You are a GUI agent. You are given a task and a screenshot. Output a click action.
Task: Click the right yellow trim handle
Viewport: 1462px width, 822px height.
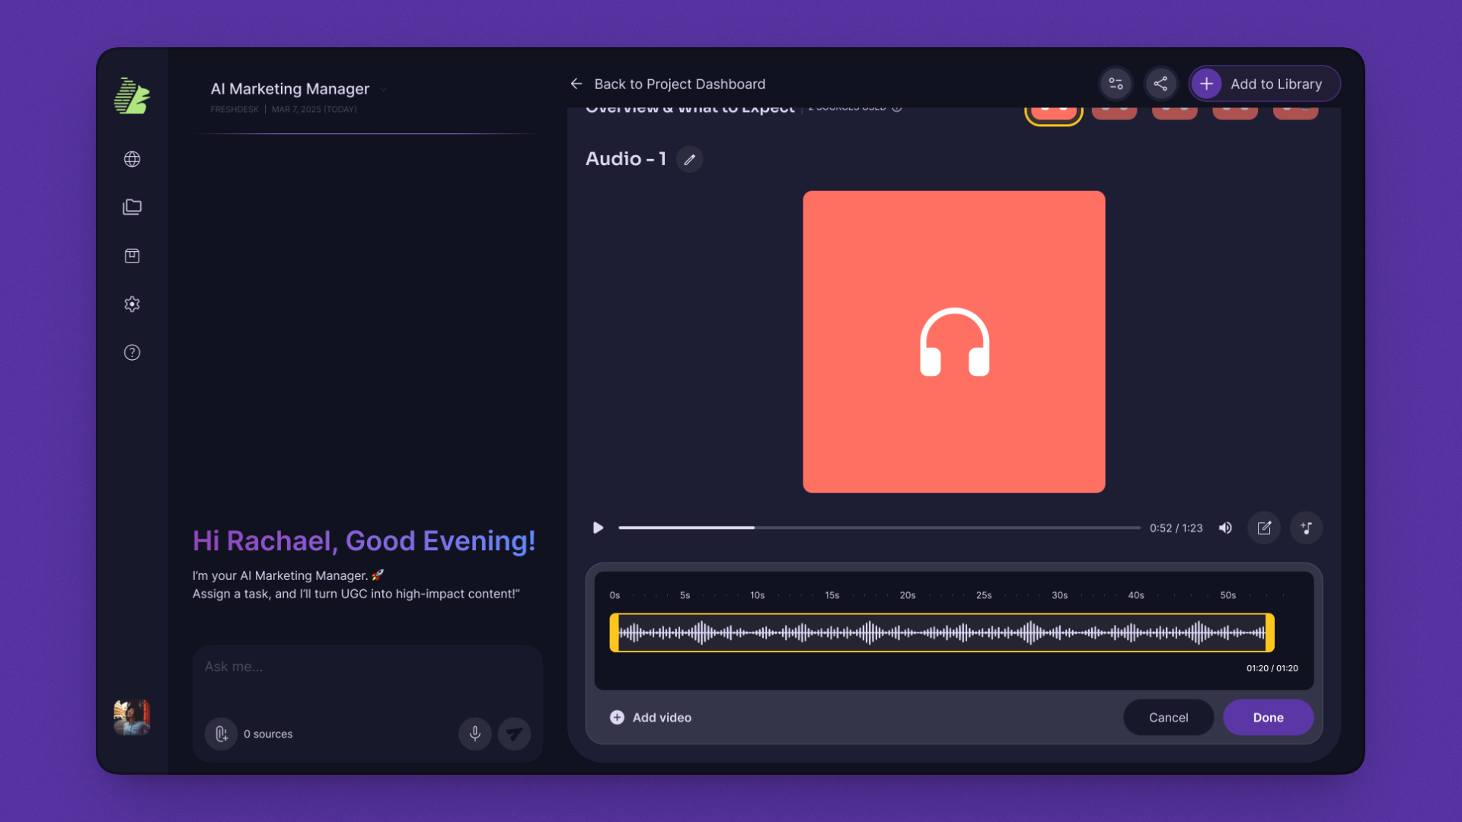[1269, 632]
